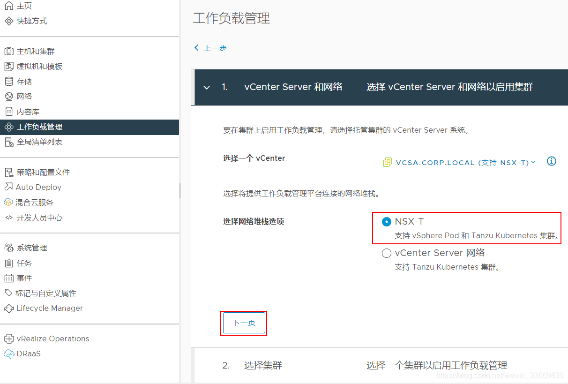
Task: Click the vCenter server icon before VCSA.CORP.LOCAL
Action: tap(387, 162)
